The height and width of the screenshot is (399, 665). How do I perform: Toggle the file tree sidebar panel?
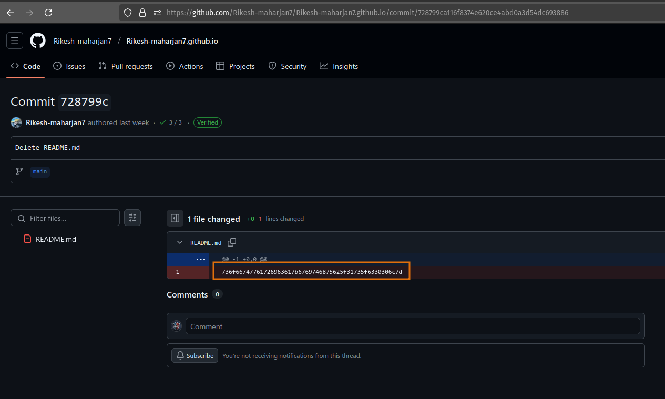[175, 218]
